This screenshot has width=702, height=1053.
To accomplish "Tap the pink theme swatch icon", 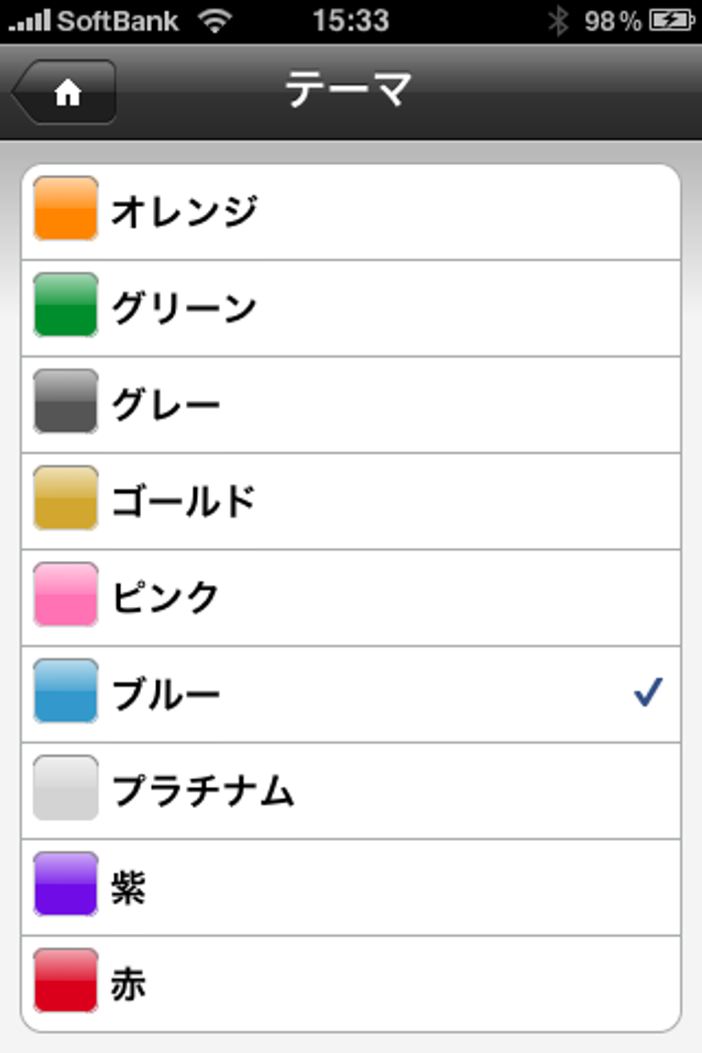I will click(65, 594).
